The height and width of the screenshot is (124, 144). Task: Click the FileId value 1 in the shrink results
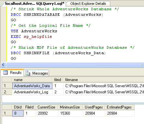[x=29, y=113]
